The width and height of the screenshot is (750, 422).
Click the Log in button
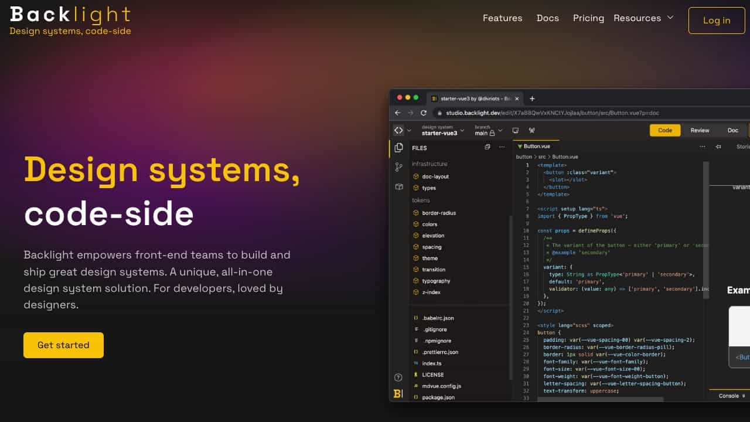click(717, 21)
